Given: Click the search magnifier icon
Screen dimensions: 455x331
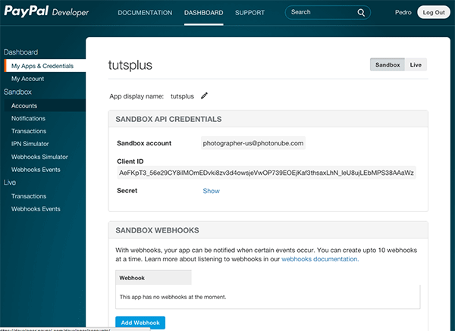Looking at the screenshot, I should (361, 12).
